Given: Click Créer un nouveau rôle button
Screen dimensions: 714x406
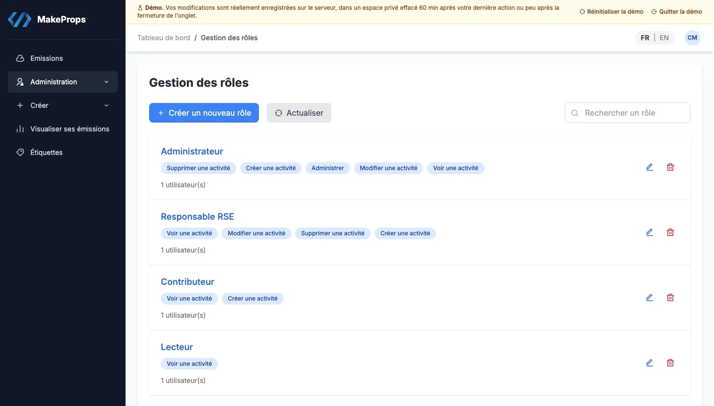Looking at the screenshot, I should pos(204,113).
